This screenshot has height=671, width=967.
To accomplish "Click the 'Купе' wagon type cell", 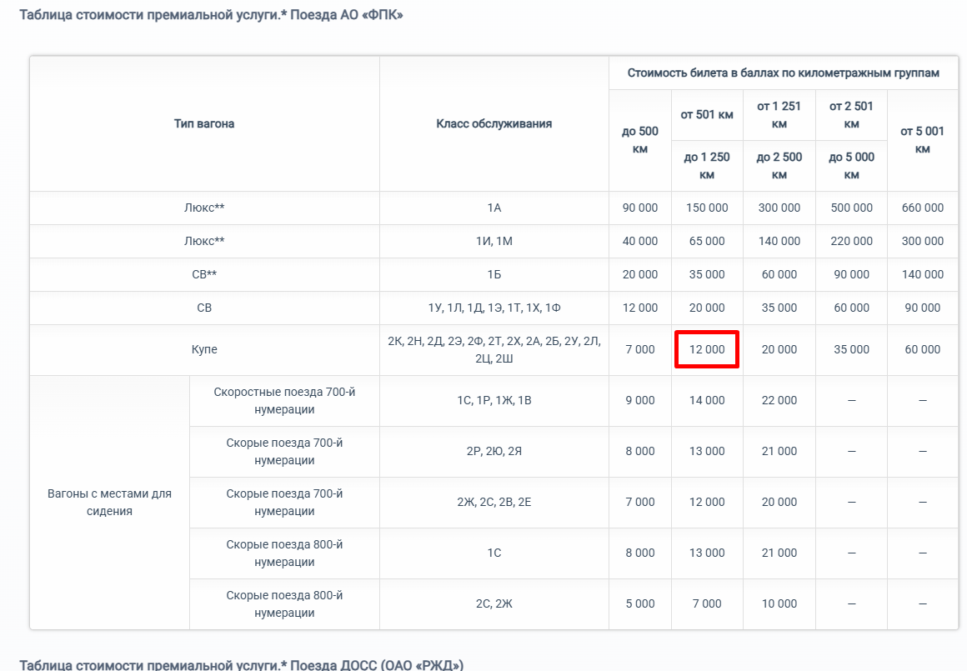I will [x=204, y=349].
